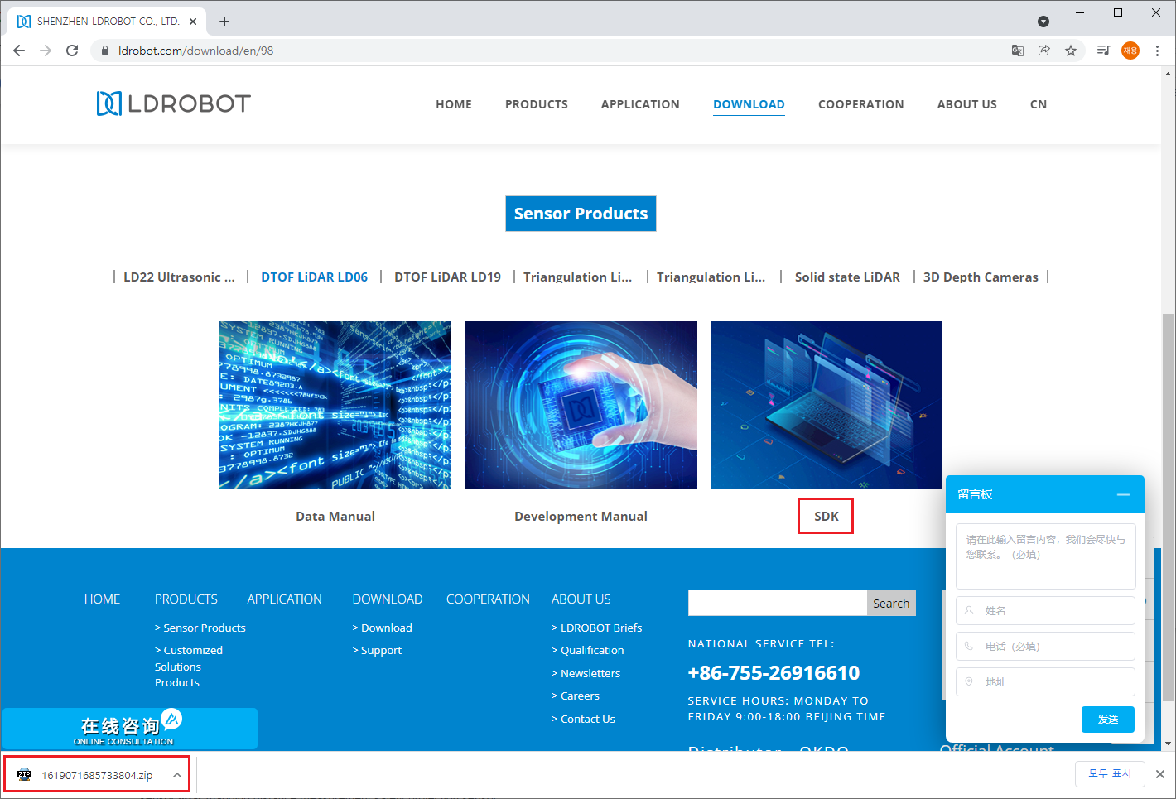Click the translate page icon in address bar
Screen dimensions: 1176x799
1018,51
